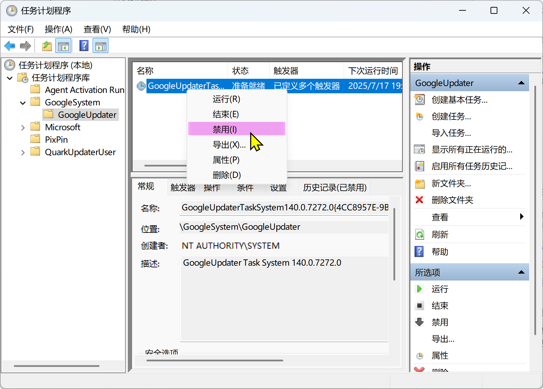Click 导入任务... in the actions pane
The image size is (543, 389).
click(x=451, y=133)
